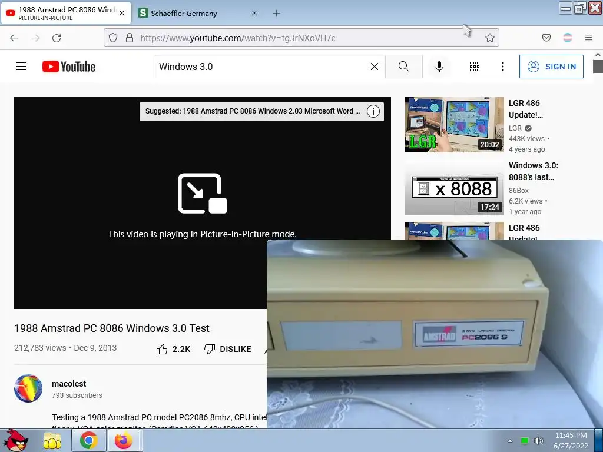Open the taskbar clock showing 11:45 PM
603x452 pixels.
571,440
